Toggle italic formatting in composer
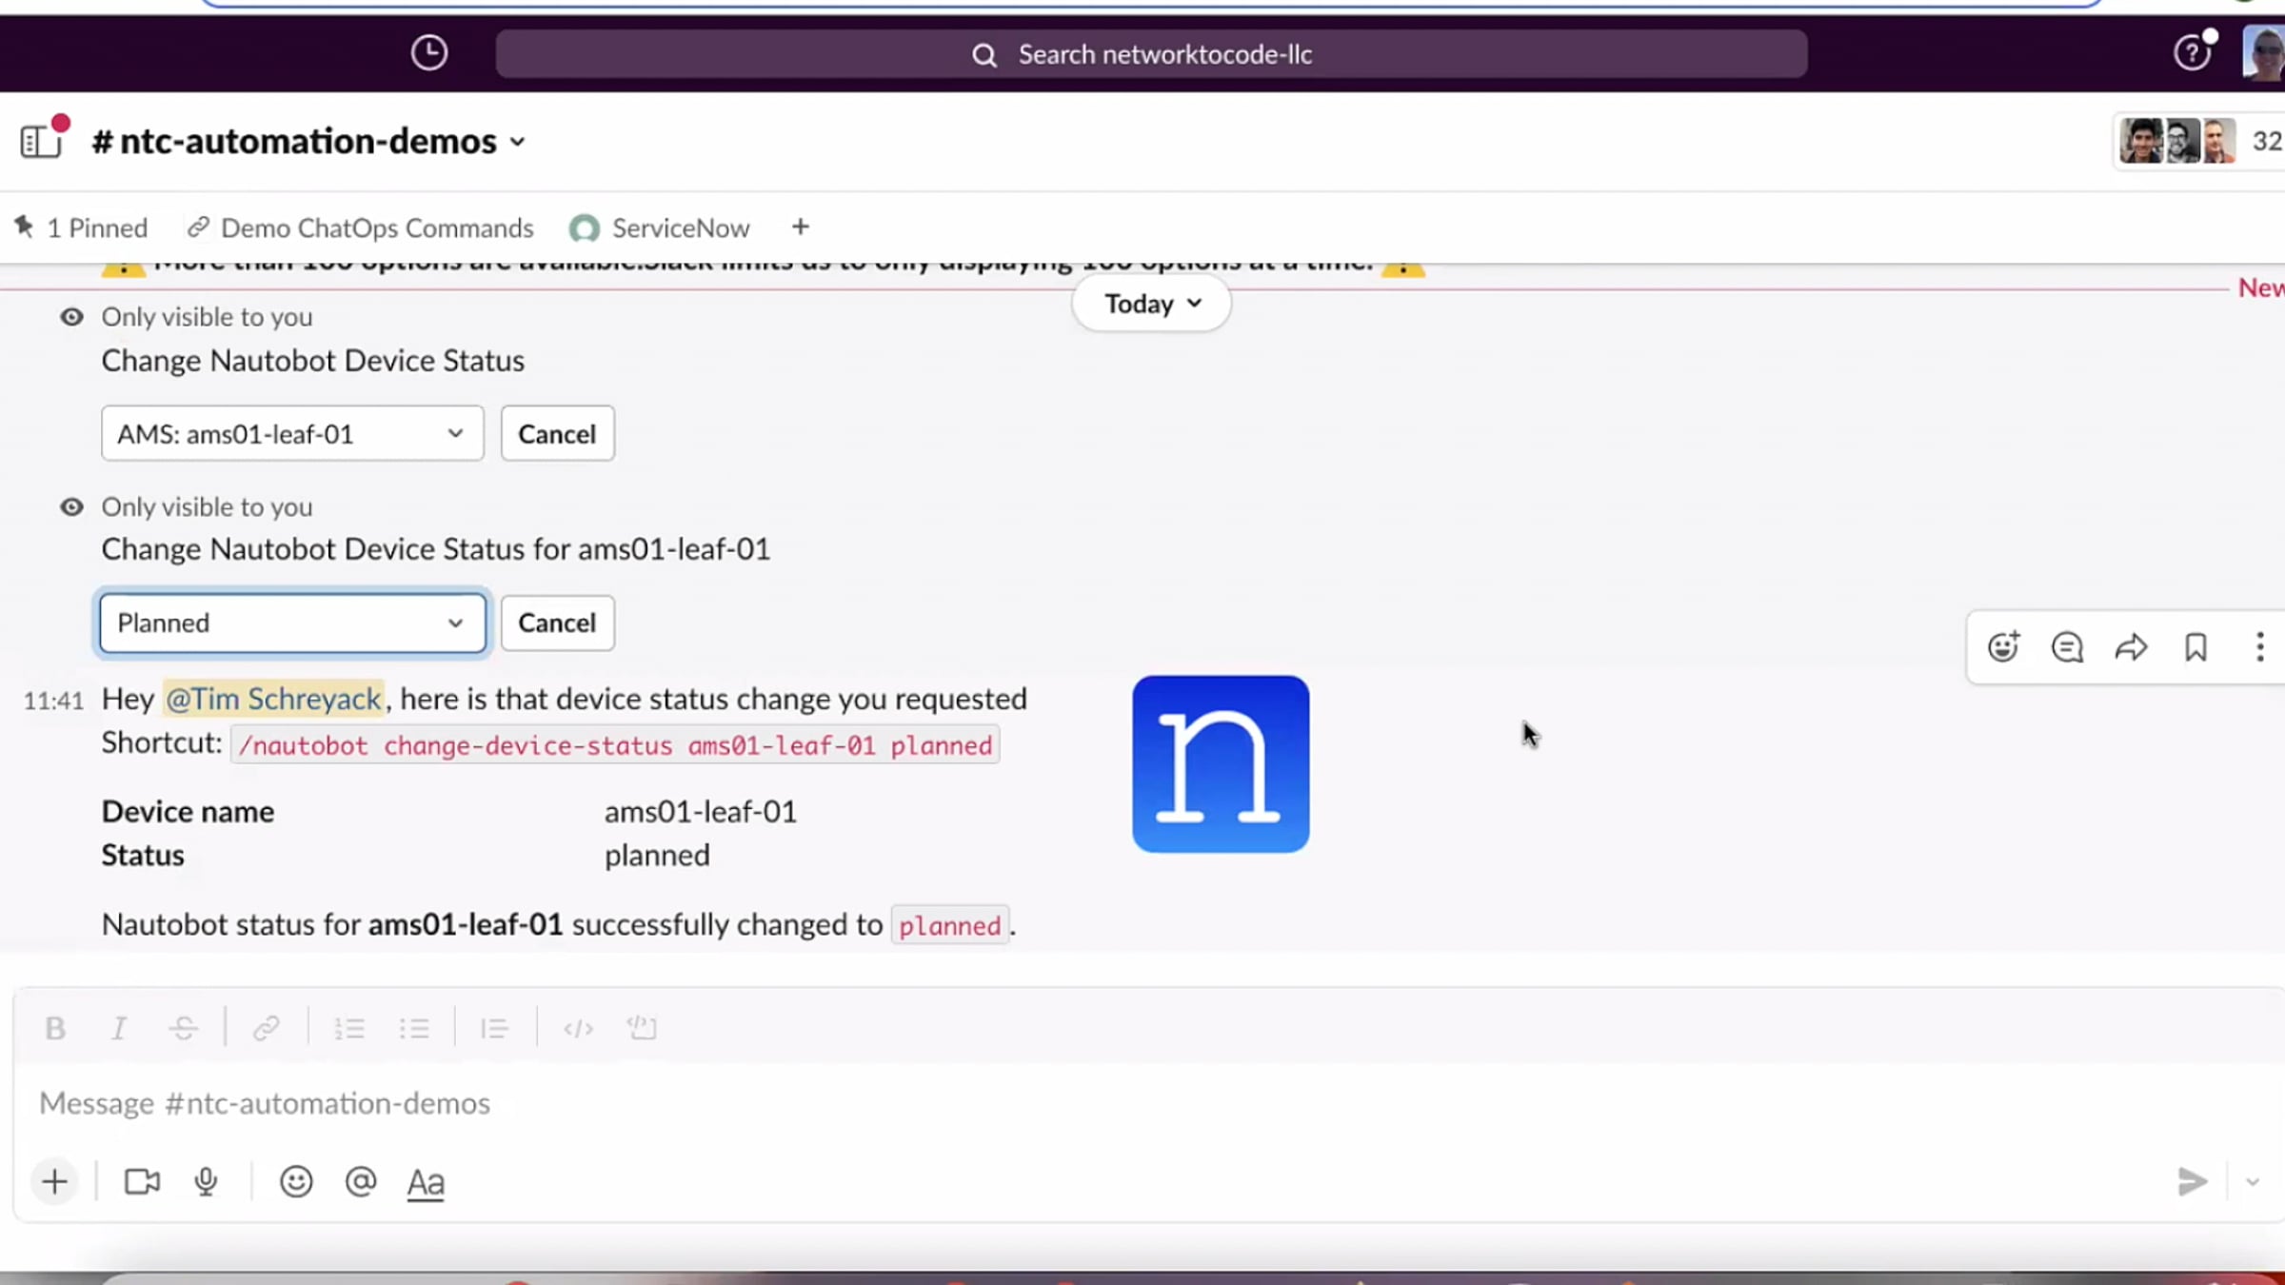This screenshot has width=2285, height=1285. (x=119, y=1028)
